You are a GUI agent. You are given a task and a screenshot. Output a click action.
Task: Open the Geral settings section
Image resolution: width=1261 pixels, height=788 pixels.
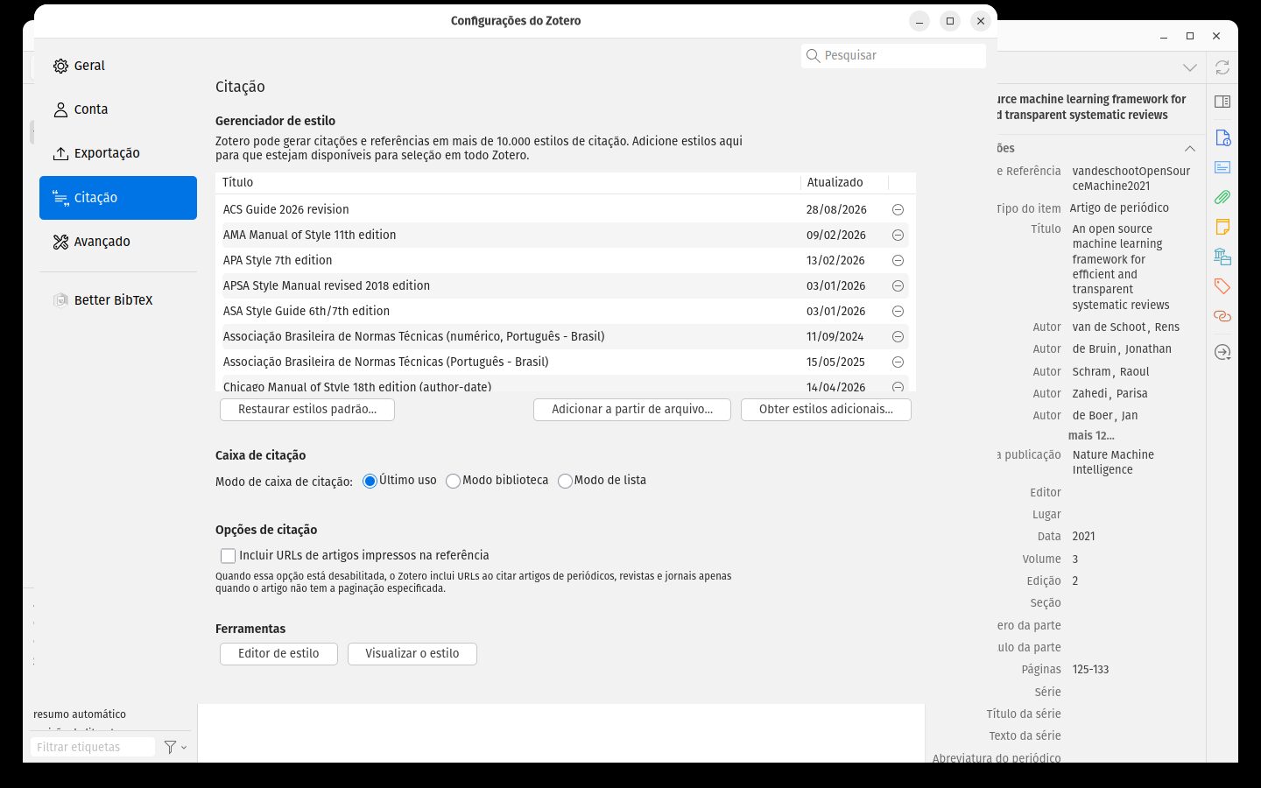pyautogui.click(x=118, y=66)
